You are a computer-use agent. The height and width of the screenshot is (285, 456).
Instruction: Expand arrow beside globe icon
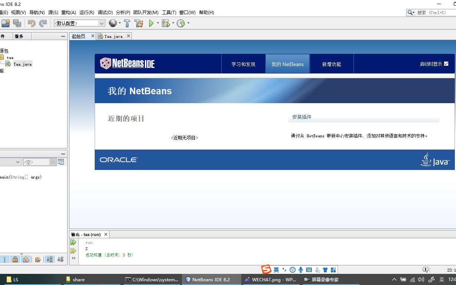pos(120,23)
